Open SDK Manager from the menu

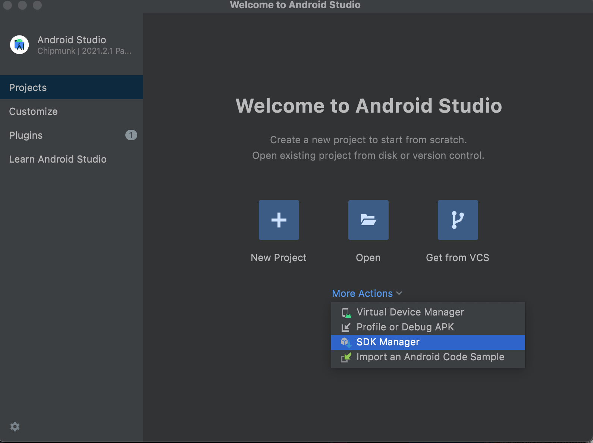tap(428, 342)
